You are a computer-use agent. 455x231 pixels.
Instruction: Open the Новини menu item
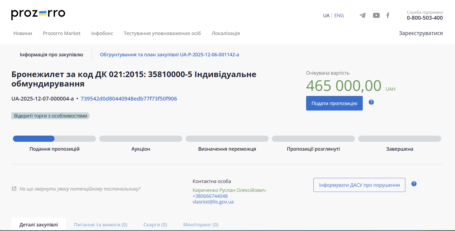(x=23, y=33)
